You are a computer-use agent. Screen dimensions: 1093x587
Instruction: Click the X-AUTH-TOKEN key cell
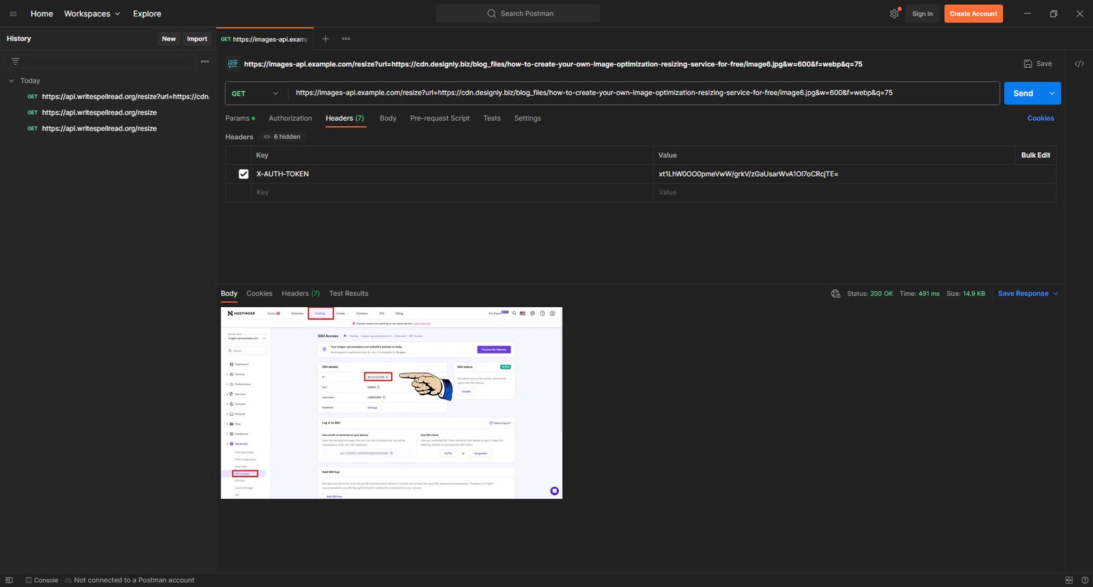(452, 174)
